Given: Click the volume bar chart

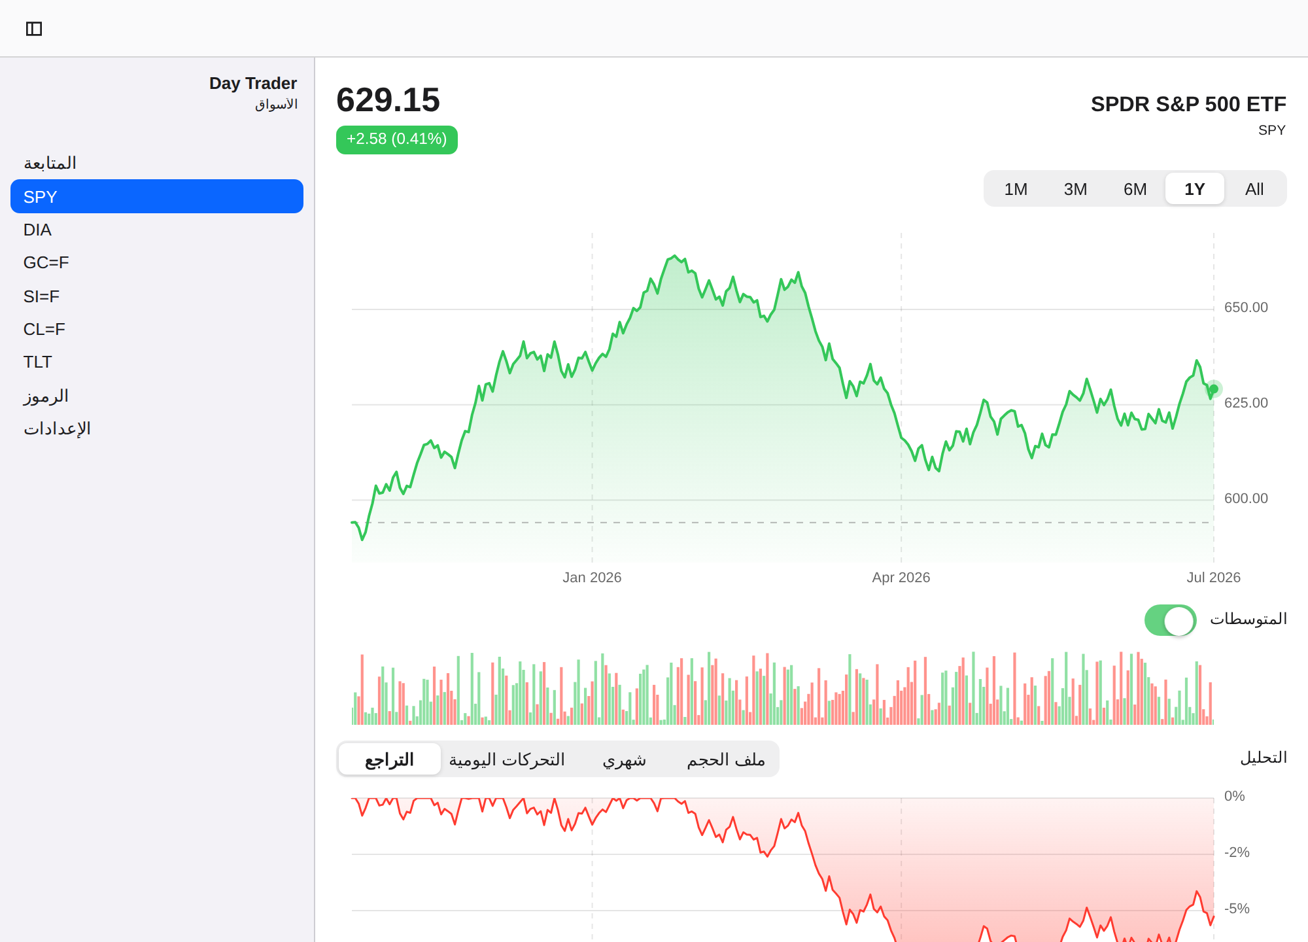Looking at the screenshot, I should click(x=783, y=688).
